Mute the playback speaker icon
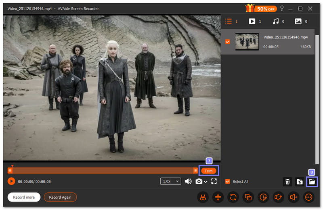 pyautogui.click(x=188, y=181)
